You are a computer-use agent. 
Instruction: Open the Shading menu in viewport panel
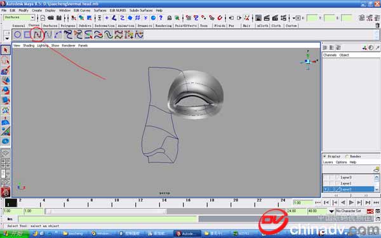[x=29, y=46]
